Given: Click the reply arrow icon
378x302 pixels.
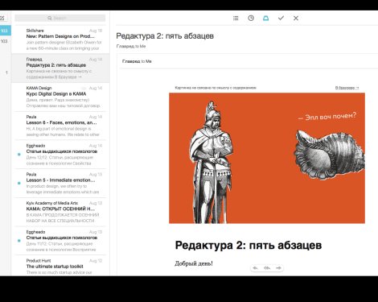Looking at the screenshot, I should [x=255, y=268].
